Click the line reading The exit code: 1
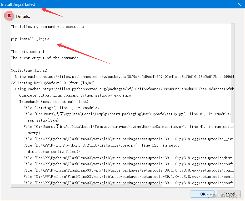The image size is (245, 201). pos(28,52)
